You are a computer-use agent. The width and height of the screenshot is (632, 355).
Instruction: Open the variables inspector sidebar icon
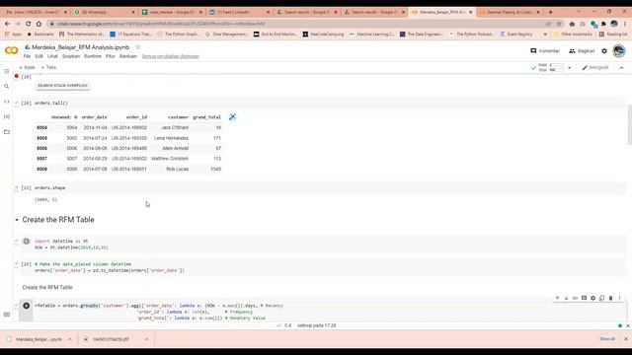7,116
